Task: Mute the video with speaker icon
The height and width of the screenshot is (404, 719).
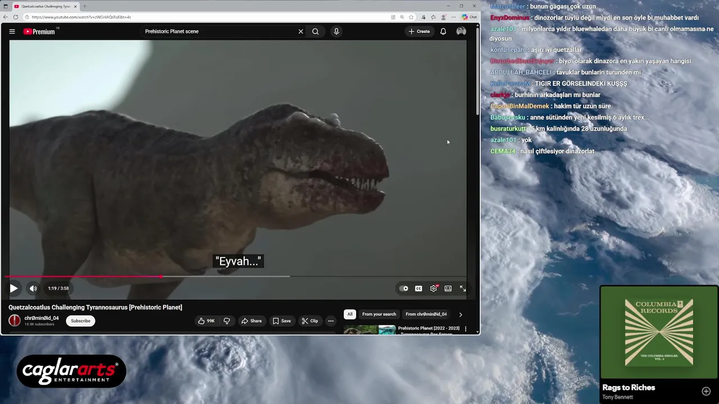Action: point(33,288)
